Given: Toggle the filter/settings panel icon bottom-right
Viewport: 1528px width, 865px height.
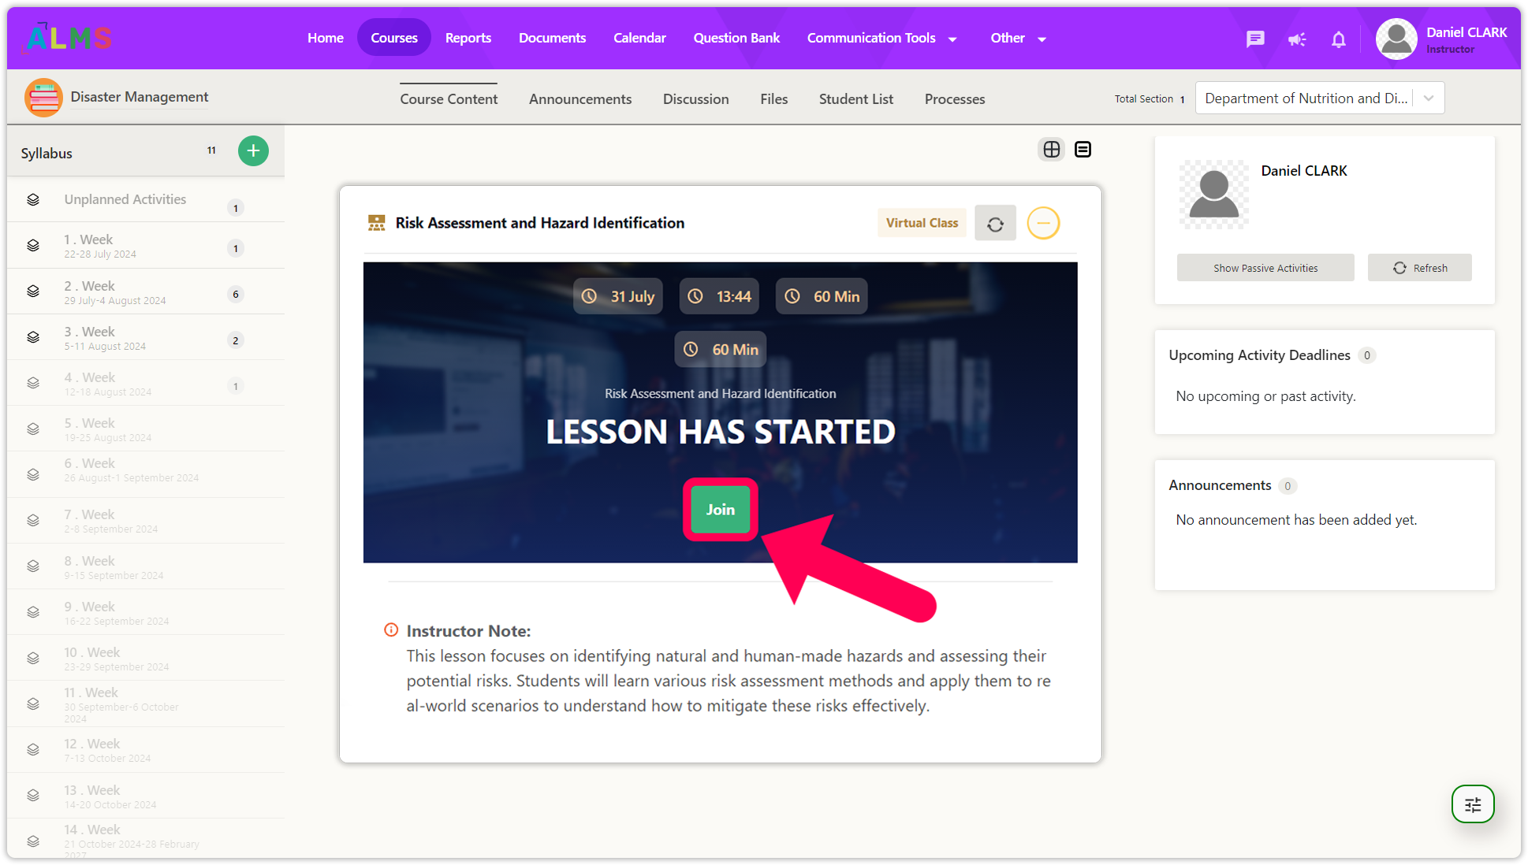Looking at the screenshot, I should 1474,804.
